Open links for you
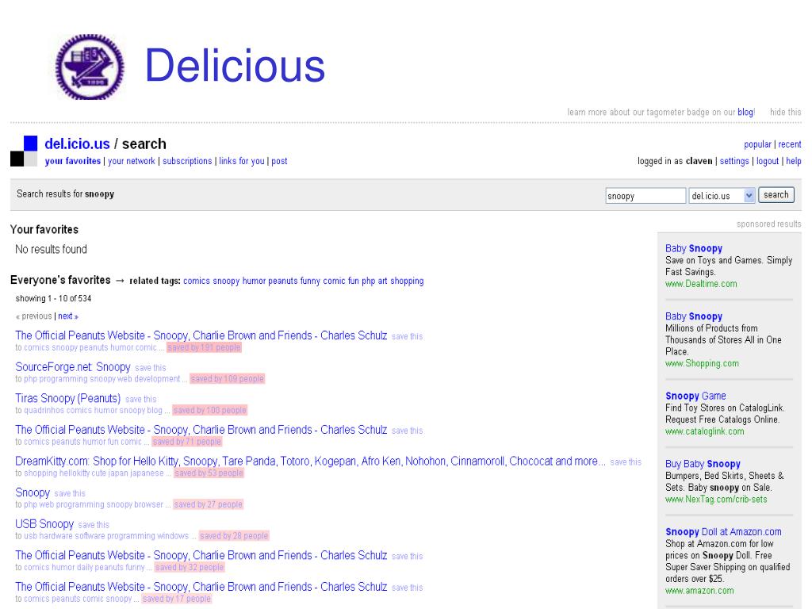The image size is (812, 609). [x=241, y=161]
